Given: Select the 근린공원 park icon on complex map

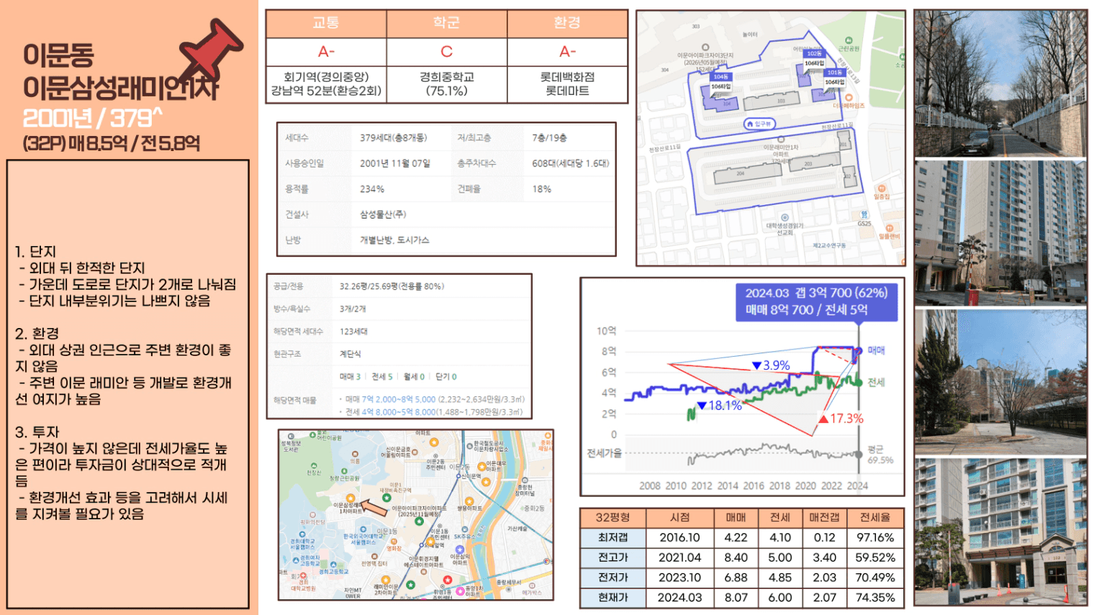Looking at the screenshot, I should (849, 40).
